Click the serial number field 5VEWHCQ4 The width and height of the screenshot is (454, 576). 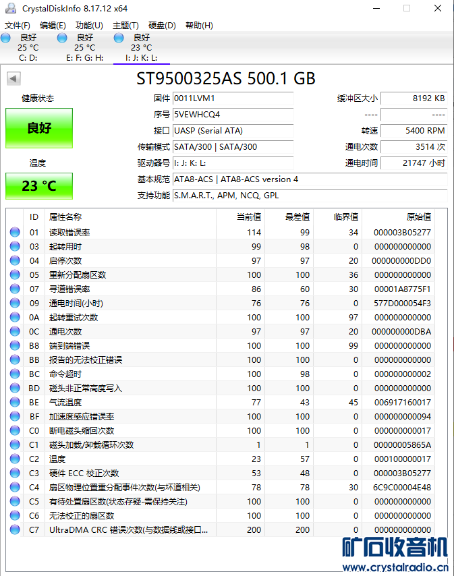pyautogui.click(x=233, y=115)
